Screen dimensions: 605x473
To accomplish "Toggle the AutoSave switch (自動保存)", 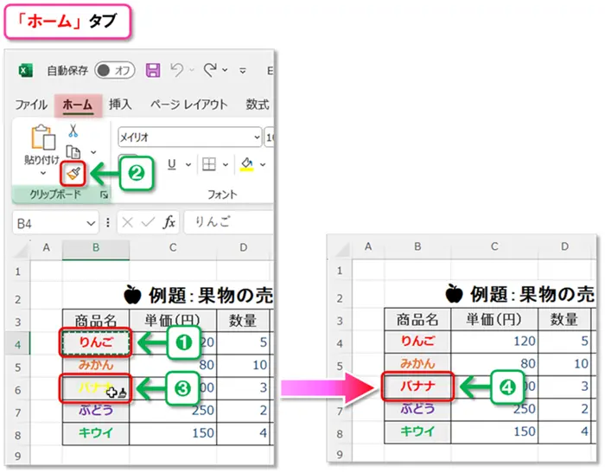I will (115, 70).
